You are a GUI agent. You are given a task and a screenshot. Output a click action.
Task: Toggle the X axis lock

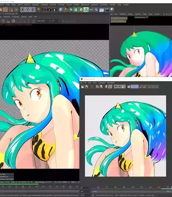click(22, 9)
